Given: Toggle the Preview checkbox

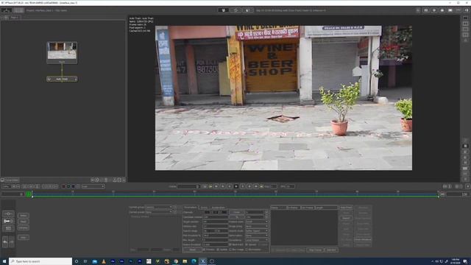Looking at the screenshot, I should click(x=205, y=250).
